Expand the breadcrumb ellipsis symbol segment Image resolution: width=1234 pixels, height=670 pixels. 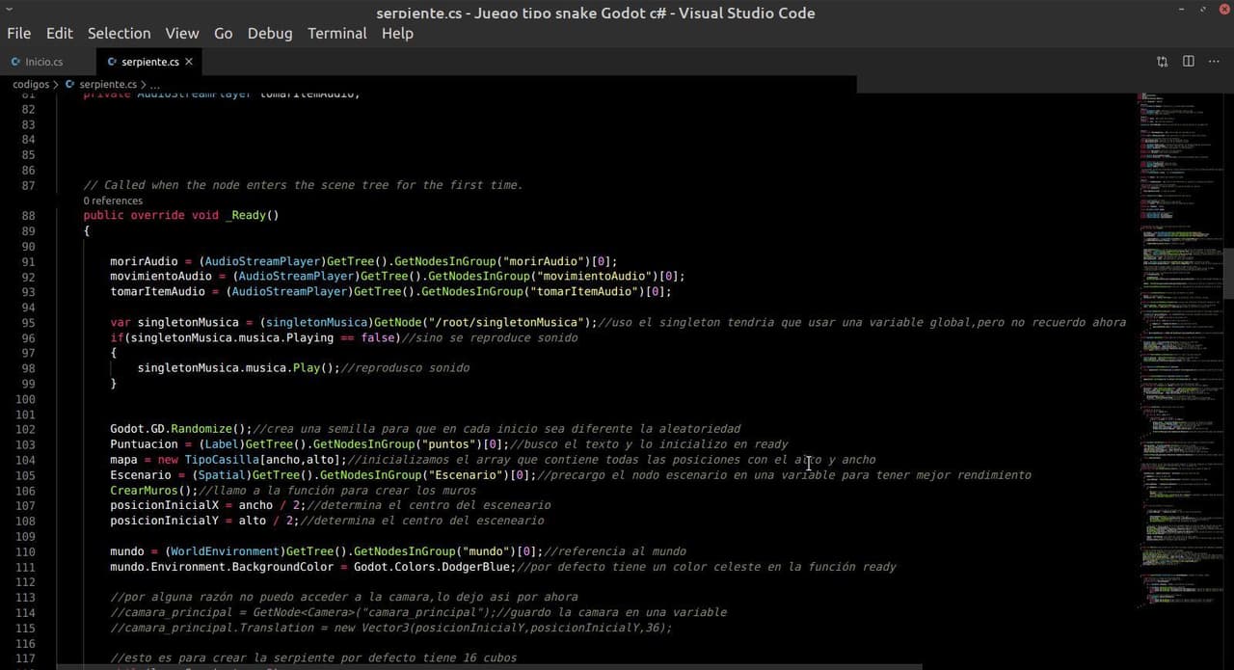155,86
